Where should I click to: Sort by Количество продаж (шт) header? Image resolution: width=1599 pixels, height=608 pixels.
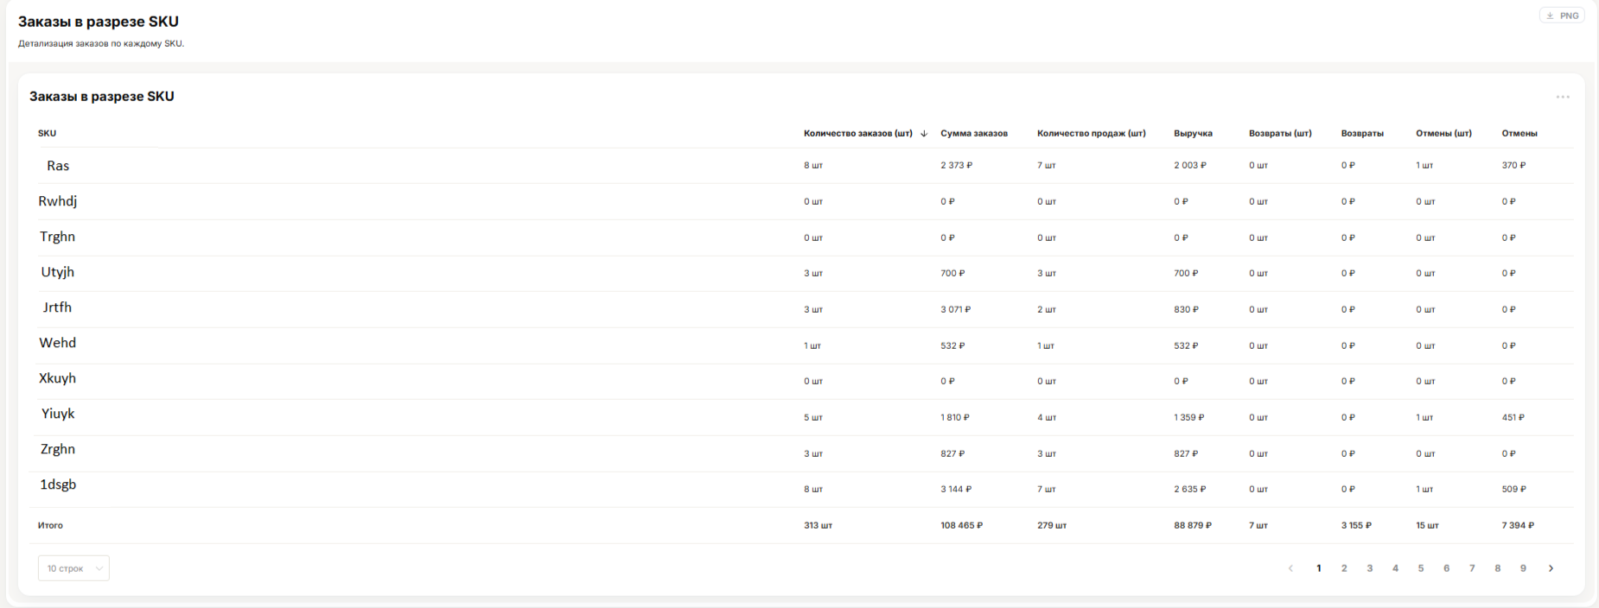point(1092,133)
